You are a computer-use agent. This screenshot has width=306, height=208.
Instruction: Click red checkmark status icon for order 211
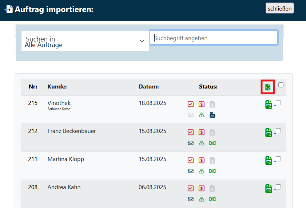click(x=190, y=160)
